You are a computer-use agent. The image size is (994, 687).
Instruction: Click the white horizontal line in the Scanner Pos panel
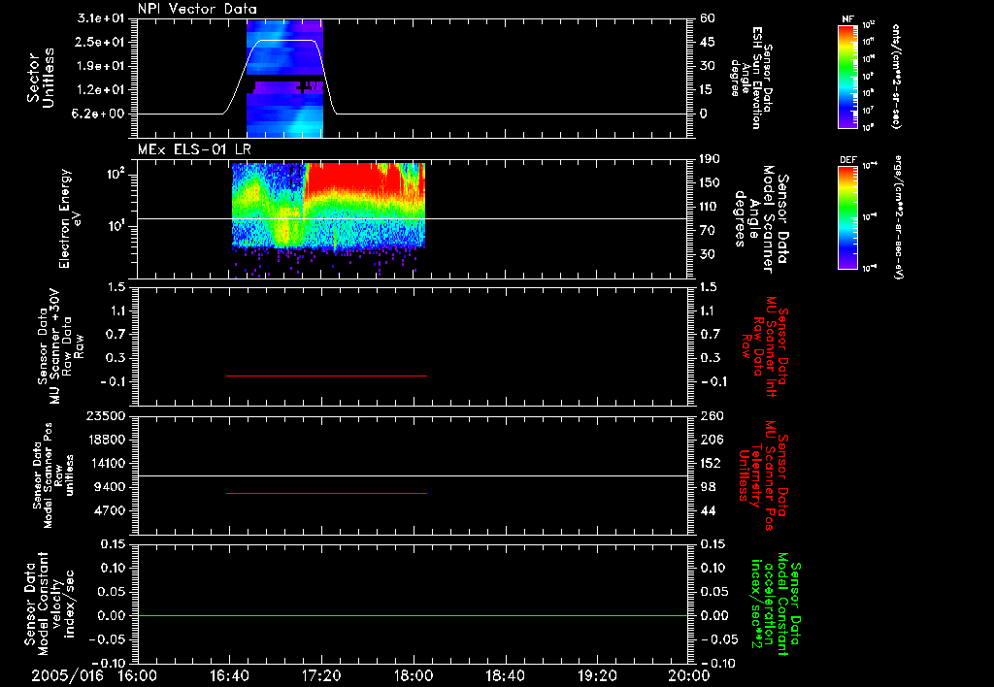(413, 475)
